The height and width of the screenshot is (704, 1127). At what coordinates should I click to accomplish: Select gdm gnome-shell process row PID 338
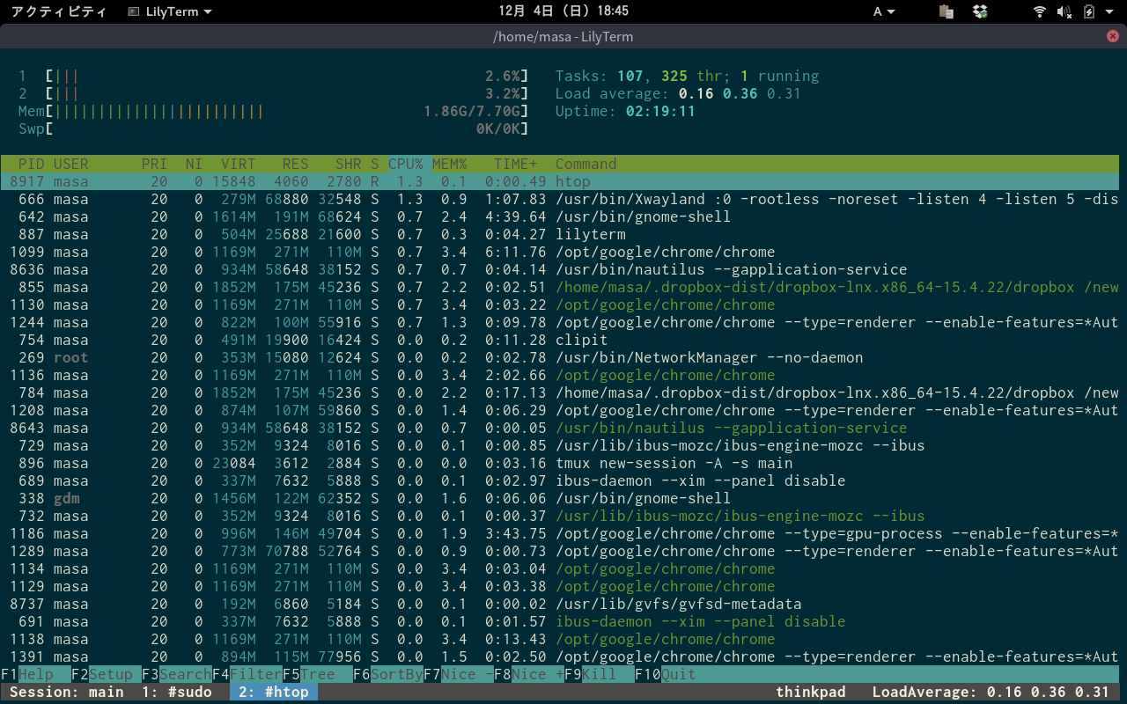click(560, 498)
